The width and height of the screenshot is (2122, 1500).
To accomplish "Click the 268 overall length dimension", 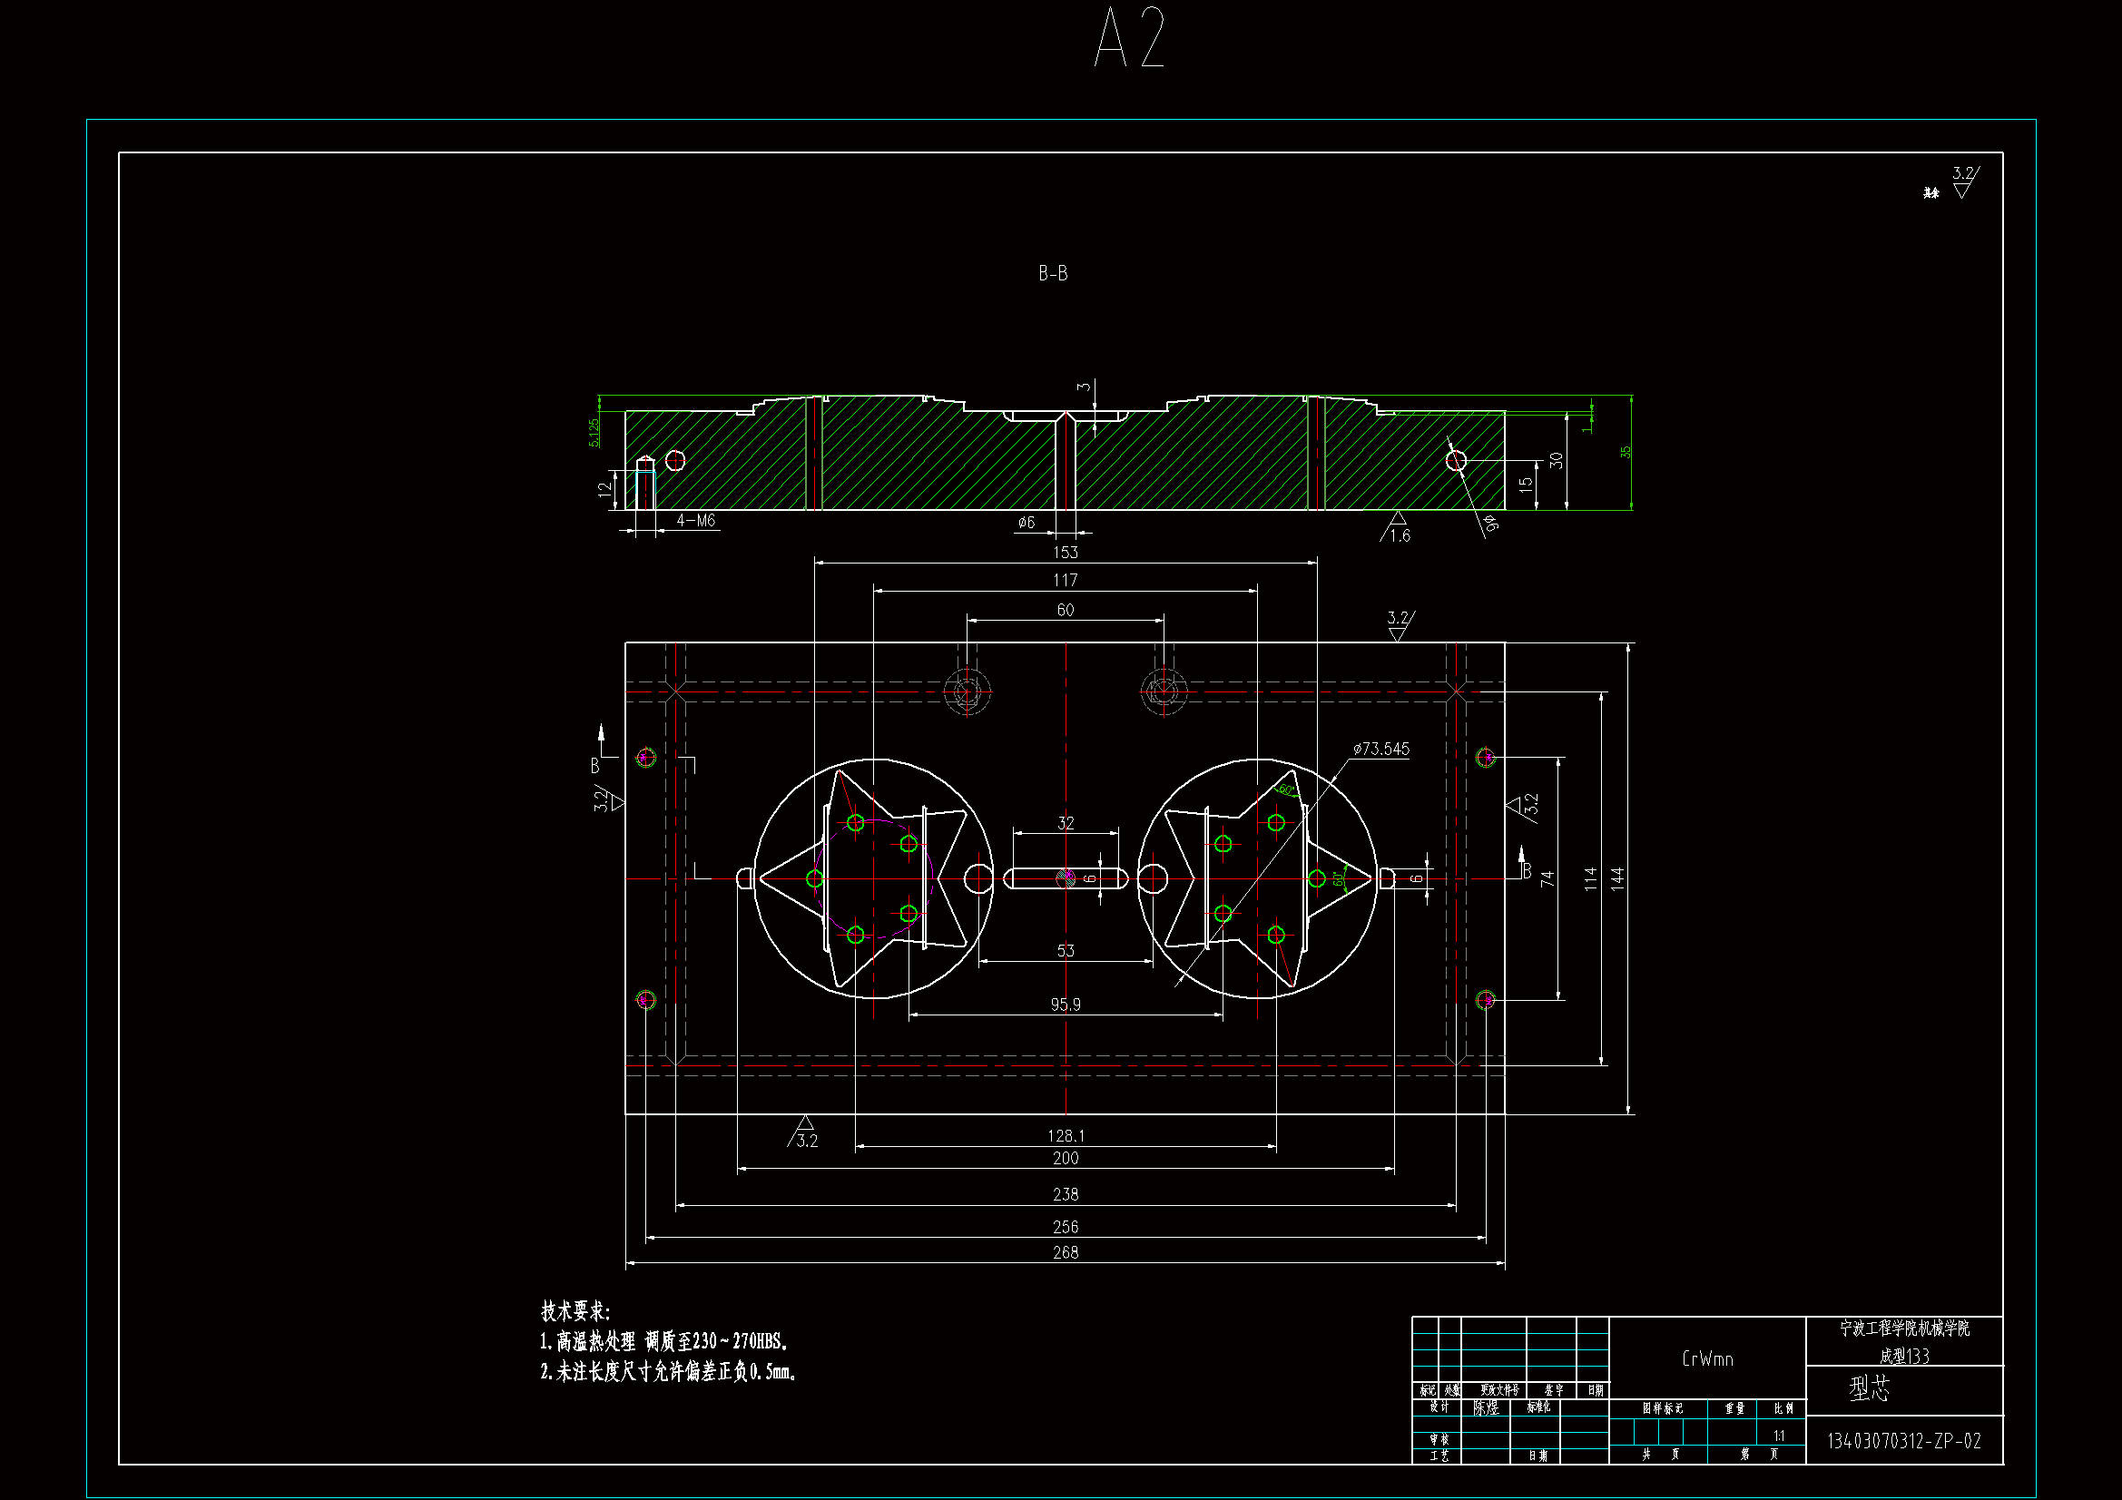I will coord(1065,1252).
